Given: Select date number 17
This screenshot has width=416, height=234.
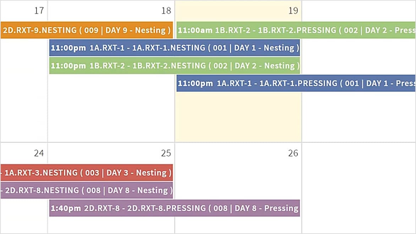Looking at the screenshot, I should coord(38,11).
